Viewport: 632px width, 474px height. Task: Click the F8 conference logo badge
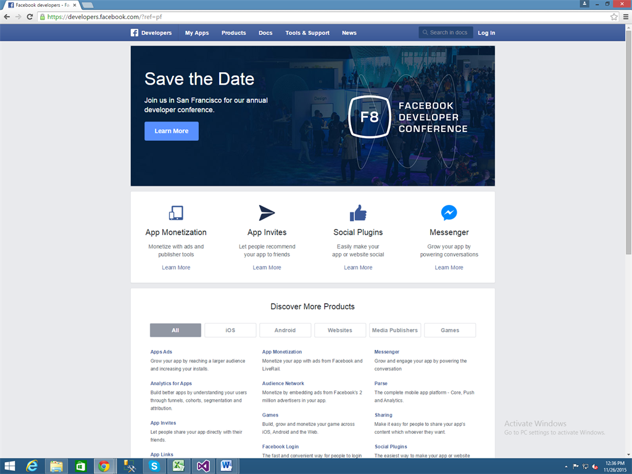(370, 117)
